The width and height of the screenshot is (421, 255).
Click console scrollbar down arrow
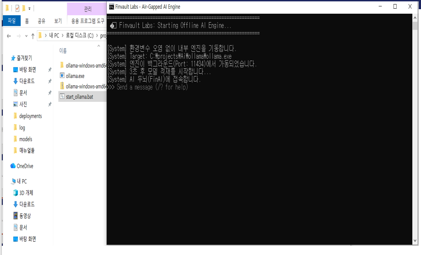[x=415, y=241]
